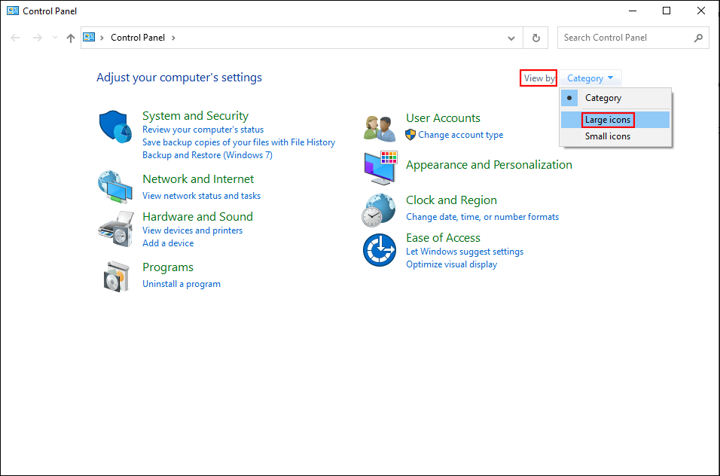720x476 pixels.
Task: Click the Network and Internet monitors icon
Action: pos(114,187)
